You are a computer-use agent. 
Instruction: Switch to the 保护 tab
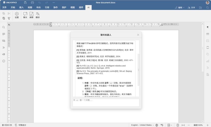click(64, 7)
